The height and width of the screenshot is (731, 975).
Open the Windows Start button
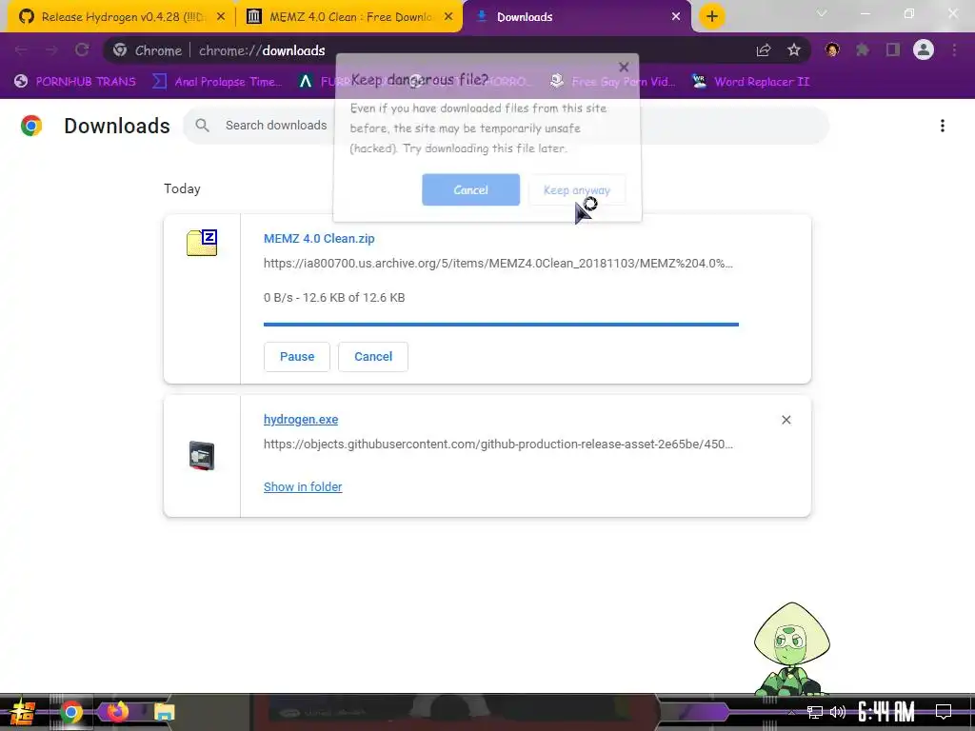pyautogui.click(x=23, y=712)
